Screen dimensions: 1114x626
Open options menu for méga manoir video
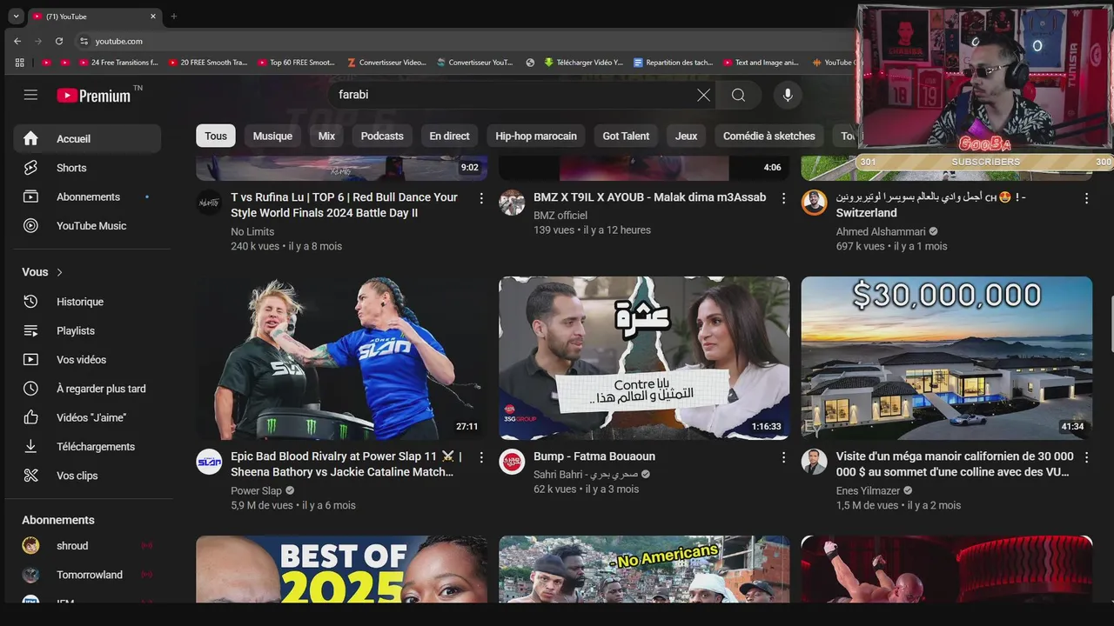click(1086, 457)
